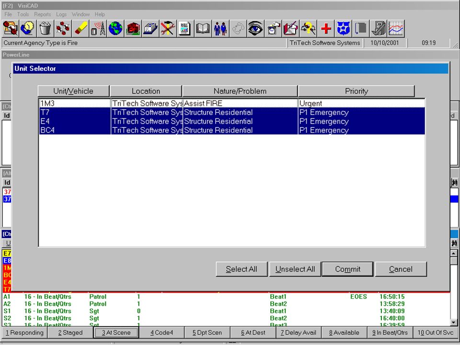Click the bracketed text list toolbar icon
The image size is (460, 345).
[x=361, y=28]
